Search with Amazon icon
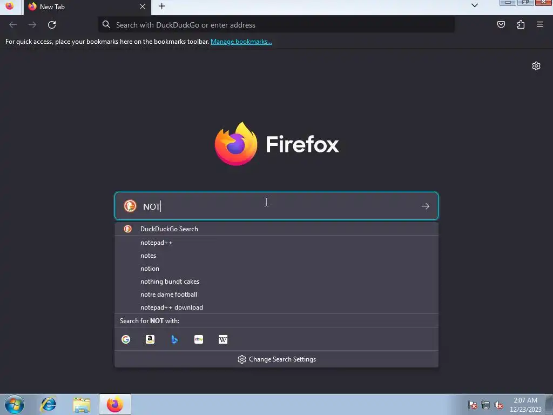The width and height of the screenshot is (553, 415). click(150, 339)
